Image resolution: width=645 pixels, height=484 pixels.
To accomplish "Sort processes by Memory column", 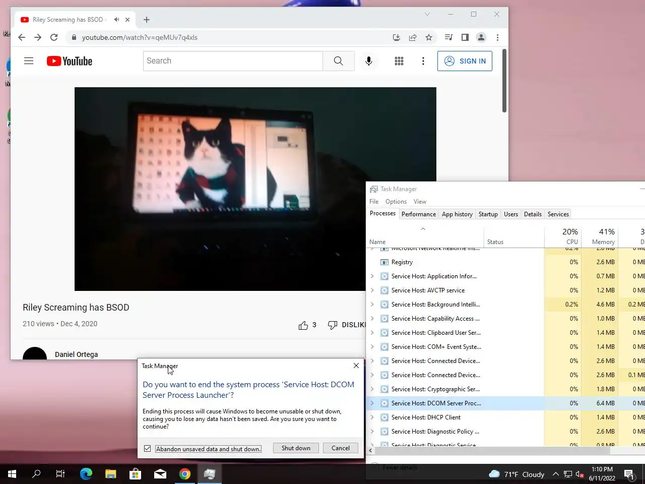I will click(600, 236).
